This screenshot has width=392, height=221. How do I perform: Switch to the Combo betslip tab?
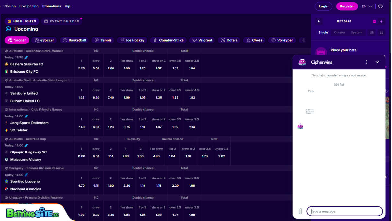(x=339, y=32)
